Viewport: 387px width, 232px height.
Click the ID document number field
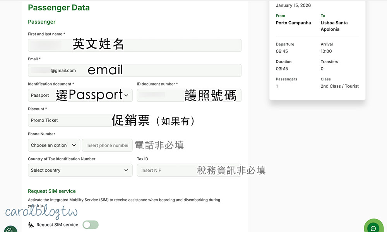tap(189, 95)
